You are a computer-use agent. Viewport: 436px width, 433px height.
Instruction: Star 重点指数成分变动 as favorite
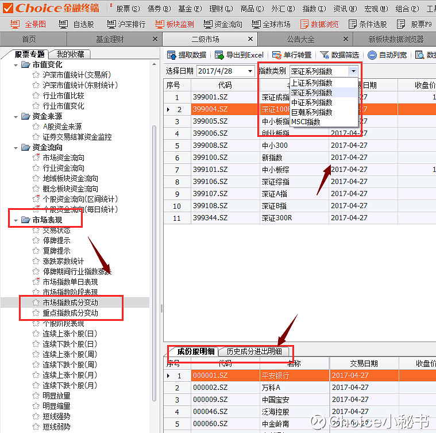pos(36,313)
